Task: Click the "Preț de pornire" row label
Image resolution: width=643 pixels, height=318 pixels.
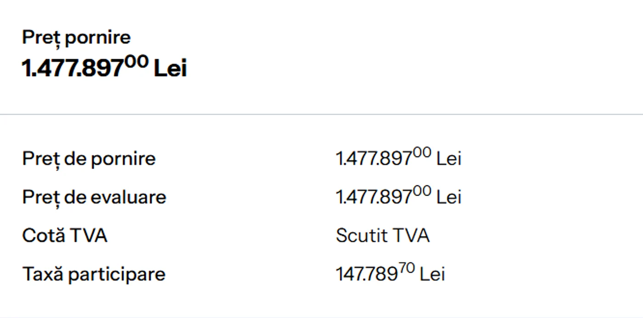Action: pos(89,159)
